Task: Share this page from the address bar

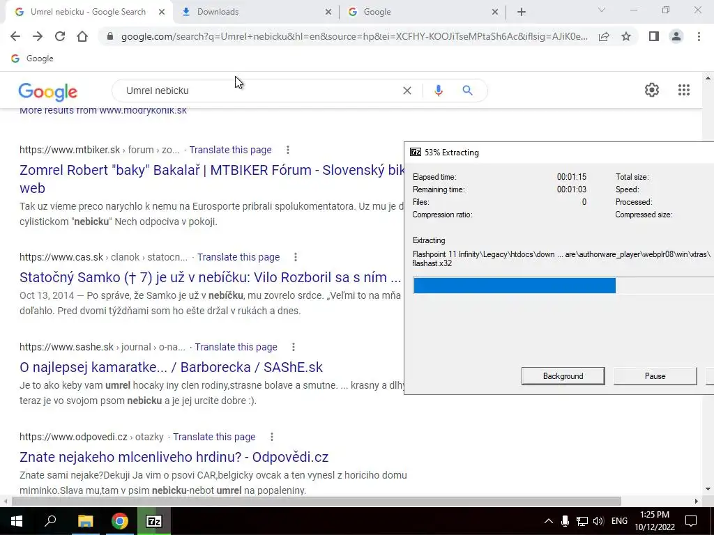Action: [x=604, y=36]
